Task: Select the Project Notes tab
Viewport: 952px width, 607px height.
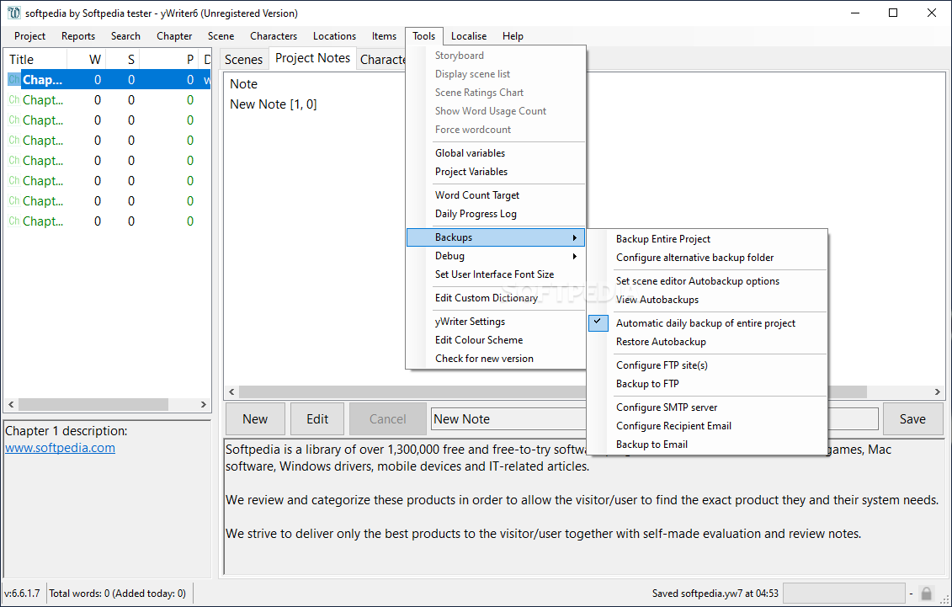Action: (x=312, y=58)
